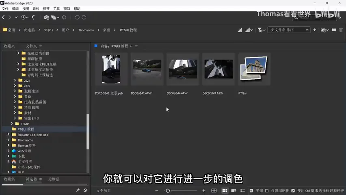Open the sort by filename dropdown
Viewport: 346px width, 195px height.
[x=289, y=30]
